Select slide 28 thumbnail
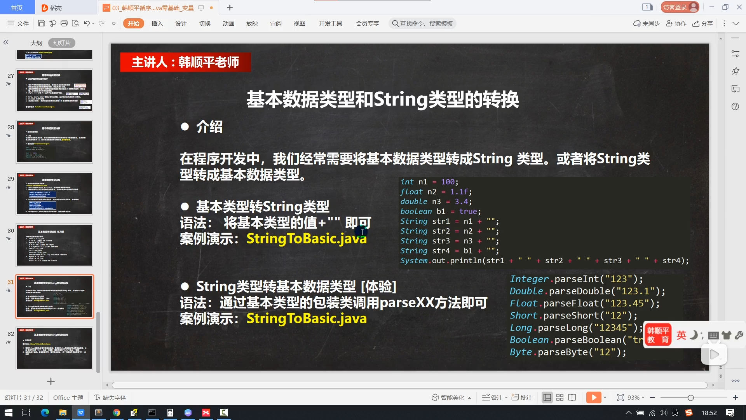Viewport: 746px width, 420px height. pyautogui.click(x=54, y=142)
